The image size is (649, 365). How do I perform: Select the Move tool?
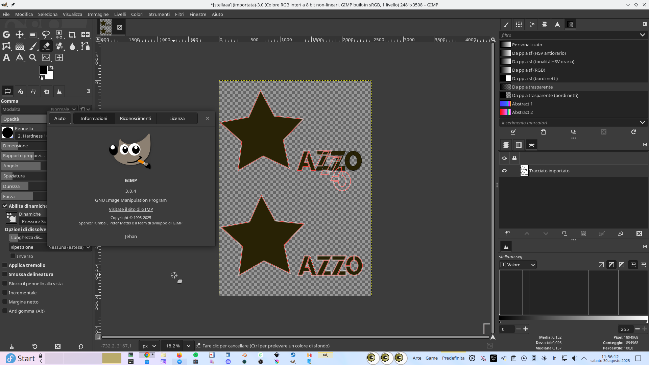(x=20, y=34)
